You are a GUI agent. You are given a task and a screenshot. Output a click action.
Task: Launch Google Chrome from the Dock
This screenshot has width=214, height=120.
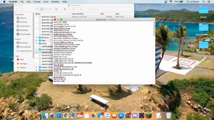[66, 116]
